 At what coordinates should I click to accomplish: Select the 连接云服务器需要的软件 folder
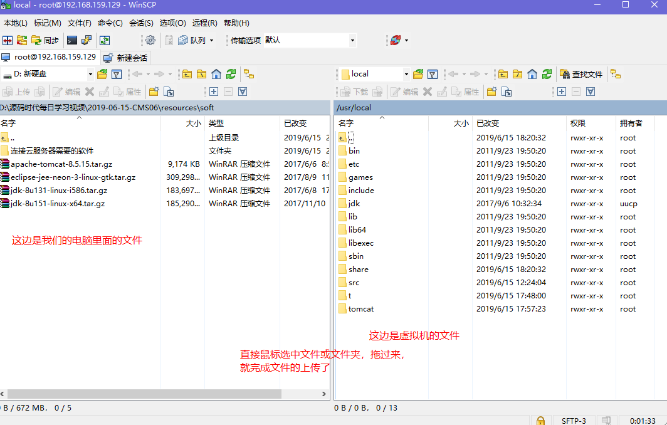pyautogui.click(x=52, y=151)
